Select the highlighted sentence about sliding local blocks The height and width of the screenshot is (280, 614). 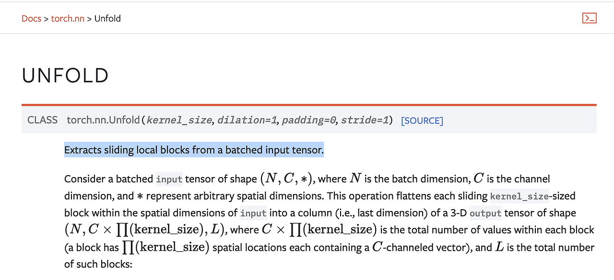click(x=194, y=150)
